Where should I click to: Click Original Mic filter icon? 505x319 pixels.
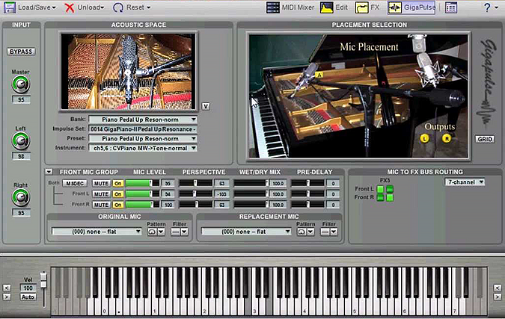(x=176, y=232)
